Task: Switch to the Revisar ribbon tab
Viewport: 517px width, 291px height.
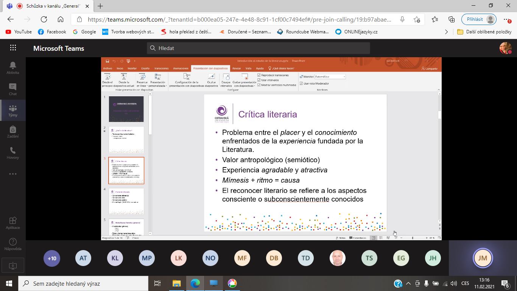Action: click(x=237, y=69)
